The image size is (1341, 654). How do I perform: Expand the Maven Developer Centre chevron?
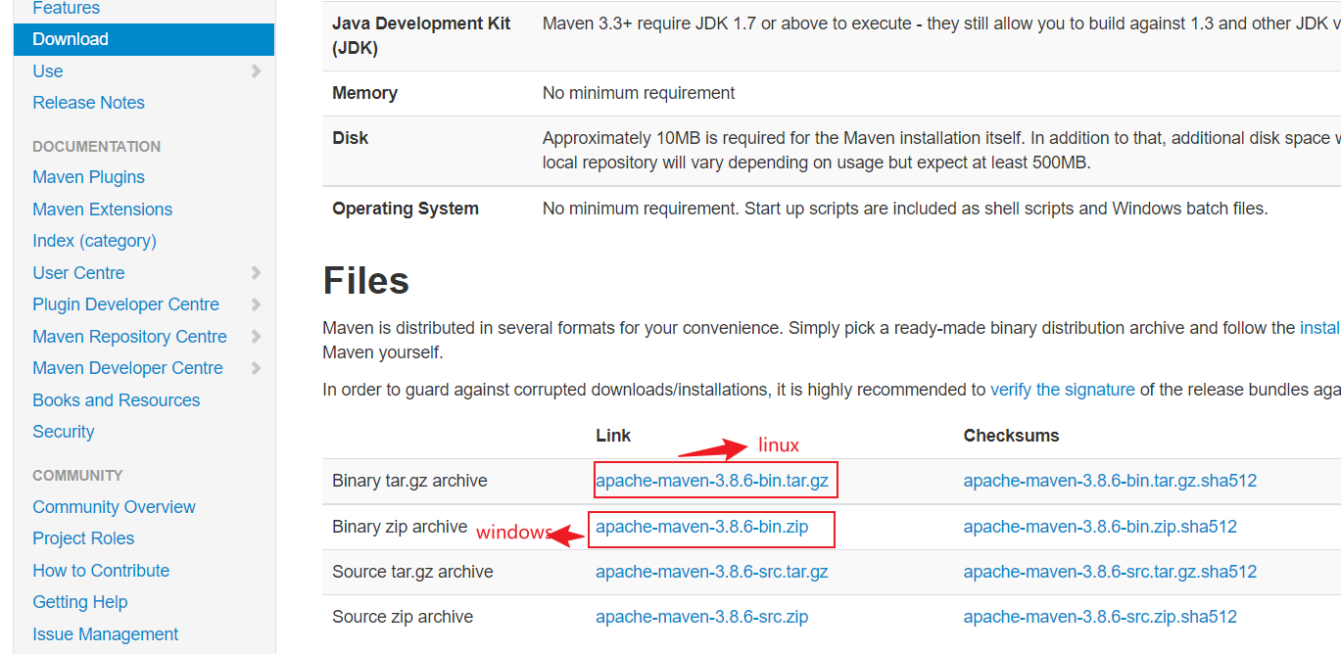[x=256, y=368]
